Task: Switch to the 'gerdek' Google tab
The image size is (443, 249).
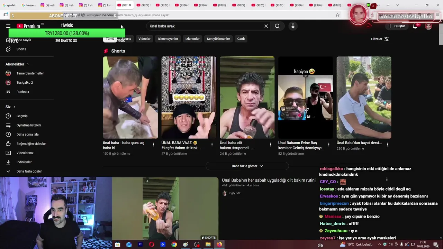Action: click(9, 5)
